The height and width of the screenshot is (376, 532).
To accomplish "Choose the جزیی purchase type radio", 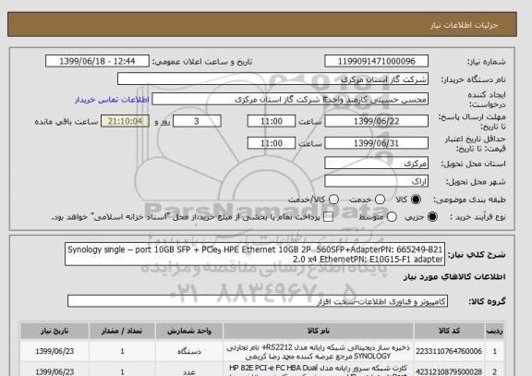I will (x=432, y=217).
